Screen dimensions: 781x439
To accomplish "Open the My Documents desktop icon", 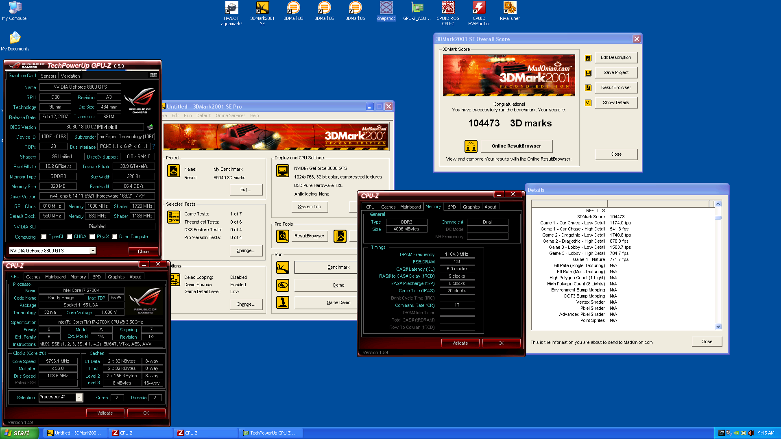I will 15,41.
